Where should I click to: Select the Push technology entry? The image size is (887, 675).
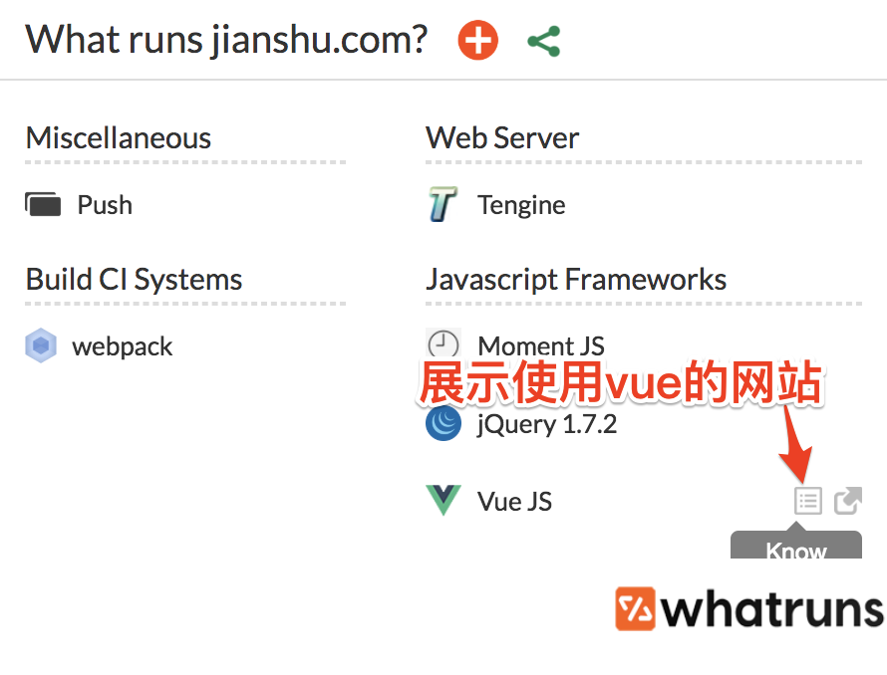(79, 205)
